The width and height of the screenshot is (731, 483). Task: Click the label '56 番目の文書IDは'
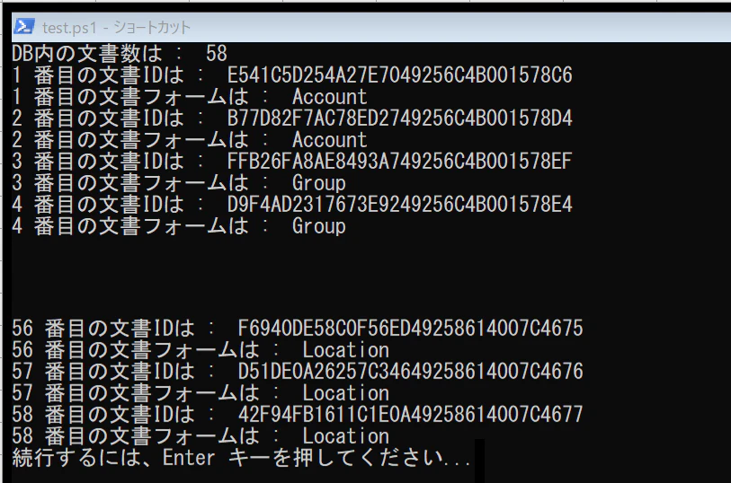(x=103, y=328)
